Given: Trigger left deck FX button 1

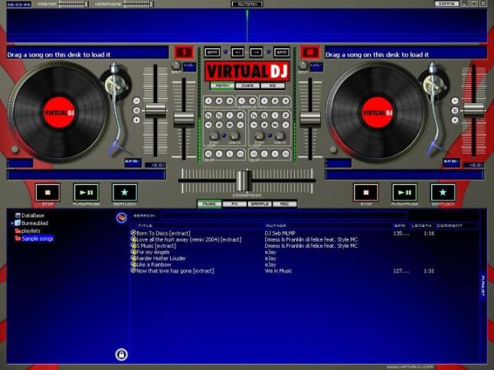Looking at the screenshot, I should point(208,101).
